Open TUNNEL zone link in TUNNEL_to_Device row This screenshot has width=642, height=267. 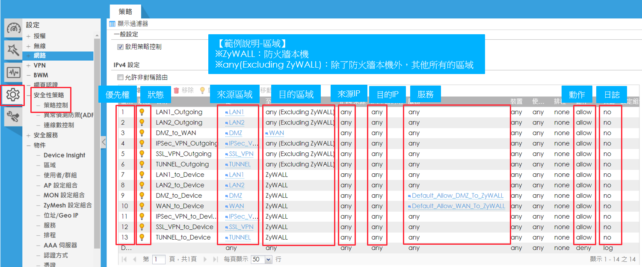(240, 237)
